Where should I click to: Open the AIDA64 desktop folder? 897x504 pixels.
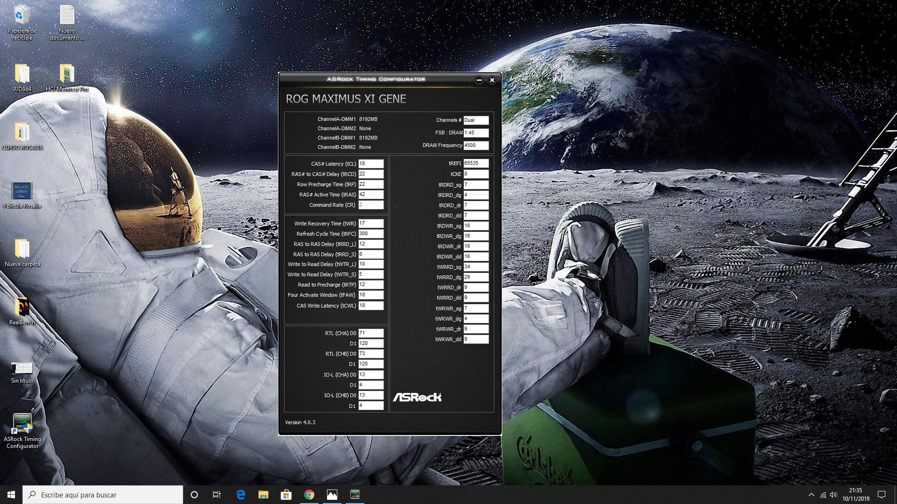(22, 75)
